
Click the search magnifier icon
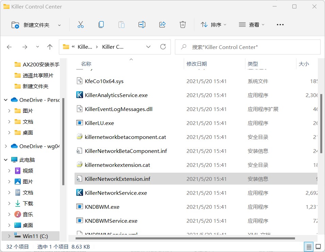184,47
